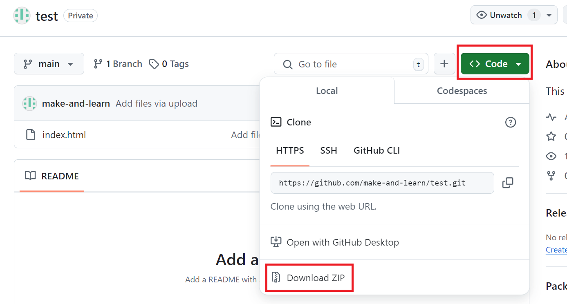Image resolution: width=567 pixels, height=304 pixels.
Task: View the 0 Tags link
Action: 169,64
